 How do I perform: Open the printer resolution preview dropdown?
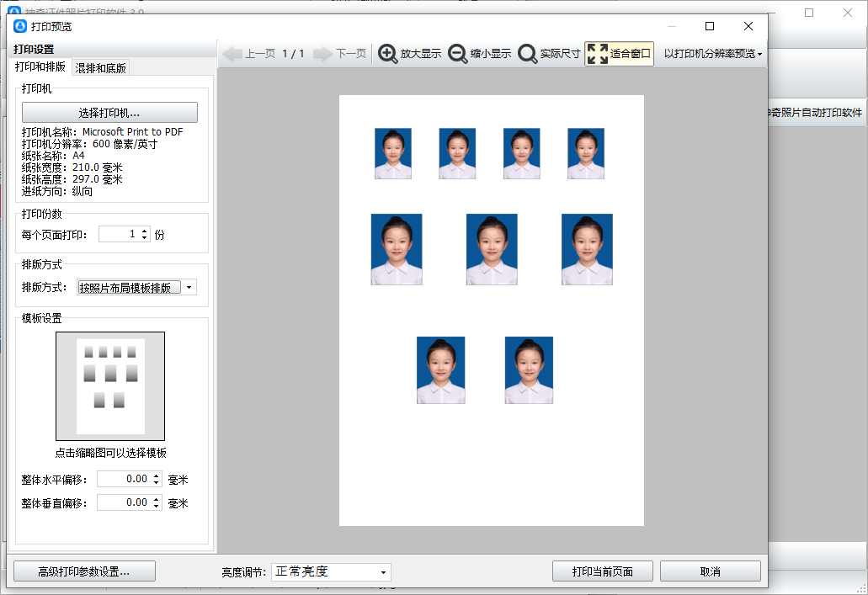tap(712, 54)
